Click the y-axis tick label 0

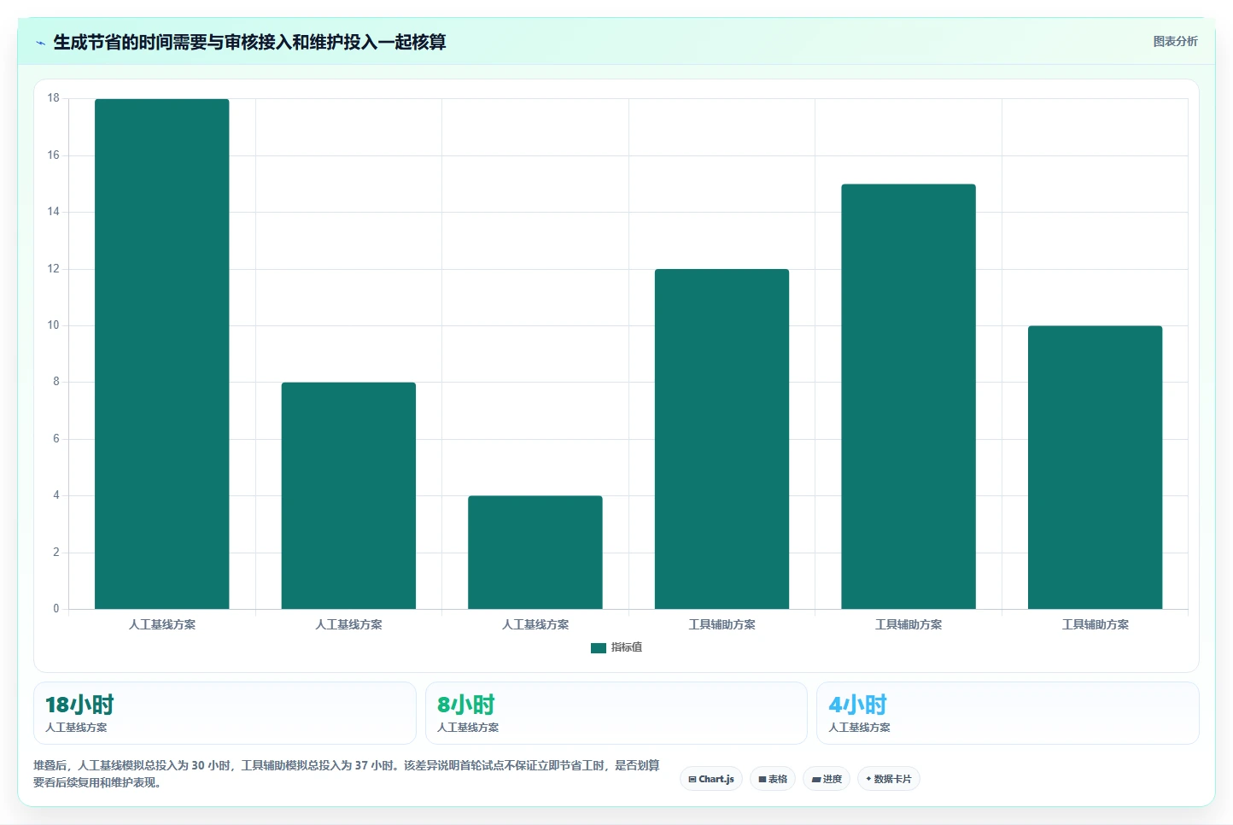click(56, 609)
